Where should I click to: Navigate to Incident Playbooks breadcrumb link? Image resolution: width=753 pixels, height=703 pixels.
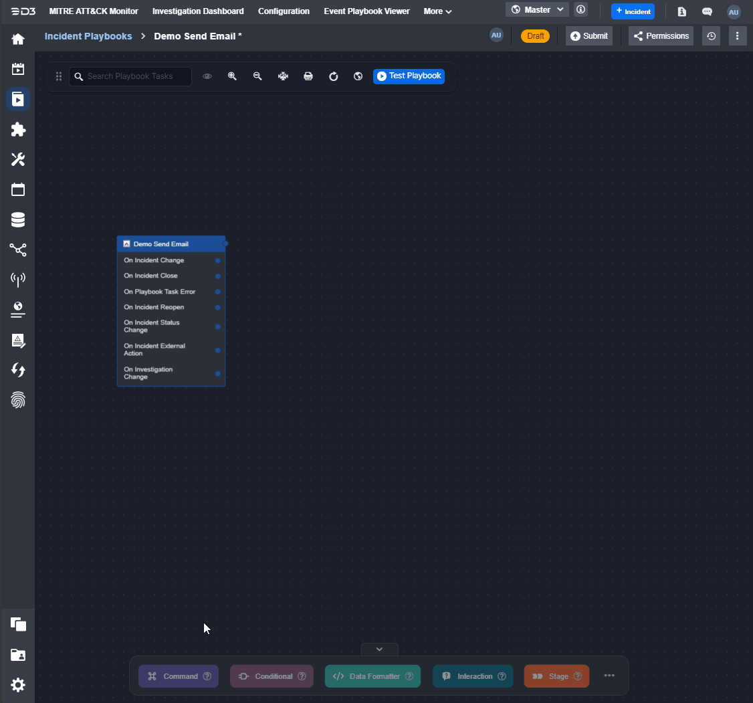pyautogui.click(x=88, y=36)
